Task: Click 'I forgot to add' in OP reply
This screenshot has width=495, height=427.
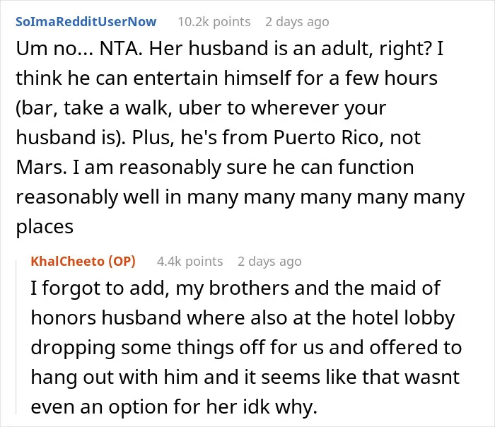Action: click(x=98, y=288)
